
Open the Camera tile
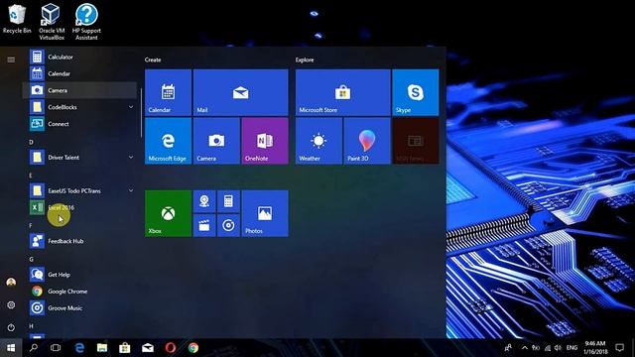coord(216,141)
